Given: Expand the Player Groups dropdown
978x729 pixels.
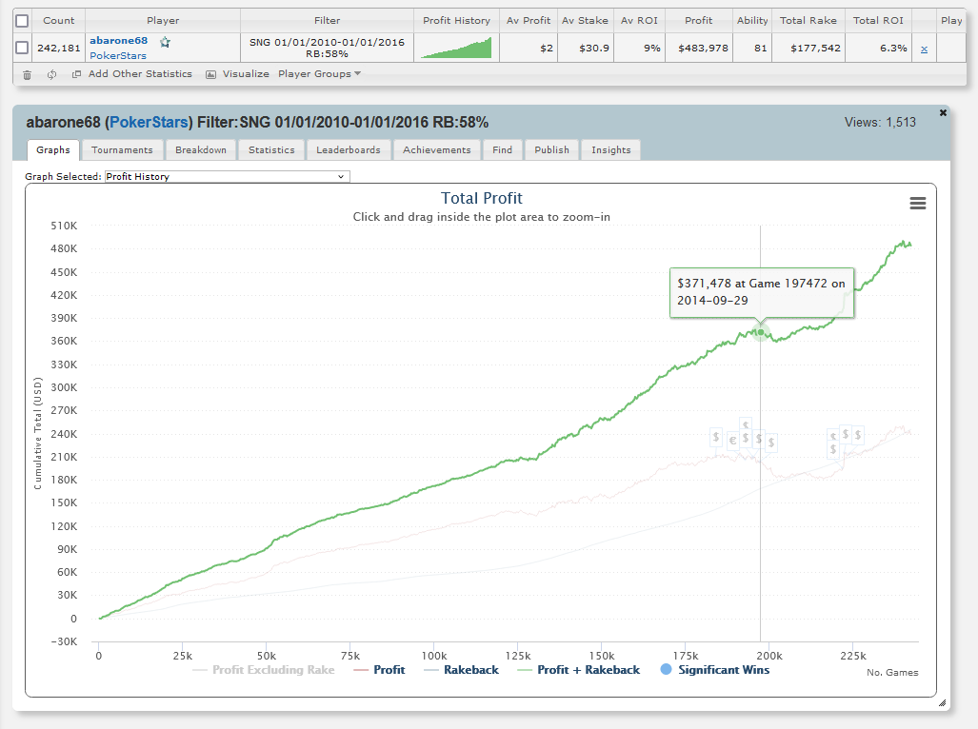Looking at the screenshot, I should pyautogui.click(x=319, y=74).
